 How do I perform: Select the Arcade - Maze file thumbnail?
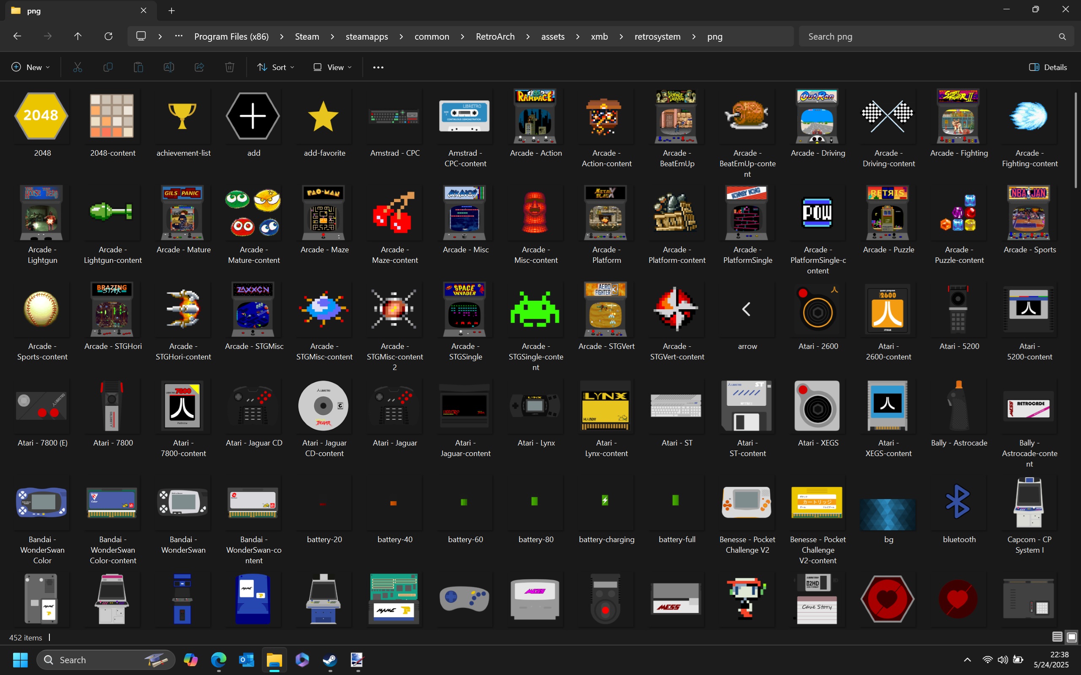pos(324,213)
